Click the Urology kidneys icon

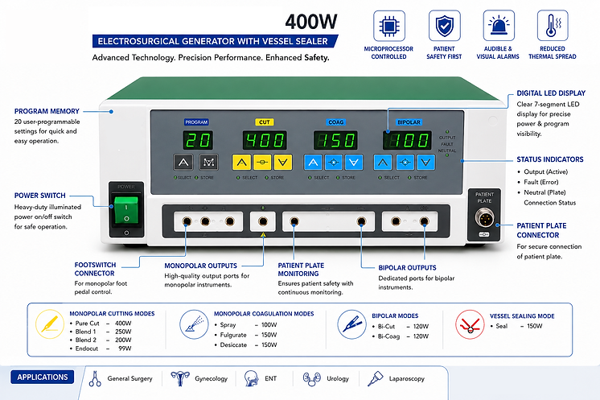[311, 378]
